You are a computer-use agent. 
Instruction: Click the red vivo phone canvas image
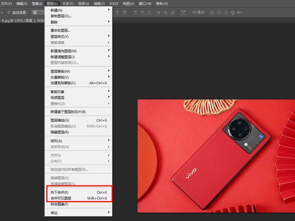pos(216,156)
